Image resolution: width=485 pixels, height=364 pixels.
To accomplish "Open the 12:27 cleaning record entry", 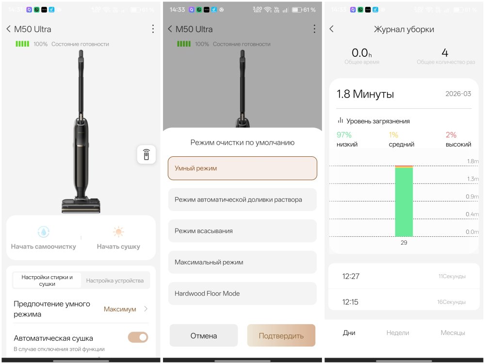I will 404,276.
